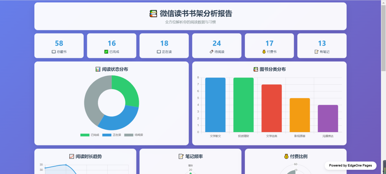Click the 投资理财 axis label

[243, 136]
